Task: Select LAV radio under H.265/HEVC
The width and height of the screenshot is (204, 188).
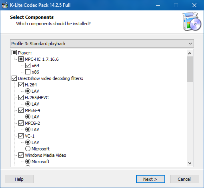Action: [x=28, y=104]
